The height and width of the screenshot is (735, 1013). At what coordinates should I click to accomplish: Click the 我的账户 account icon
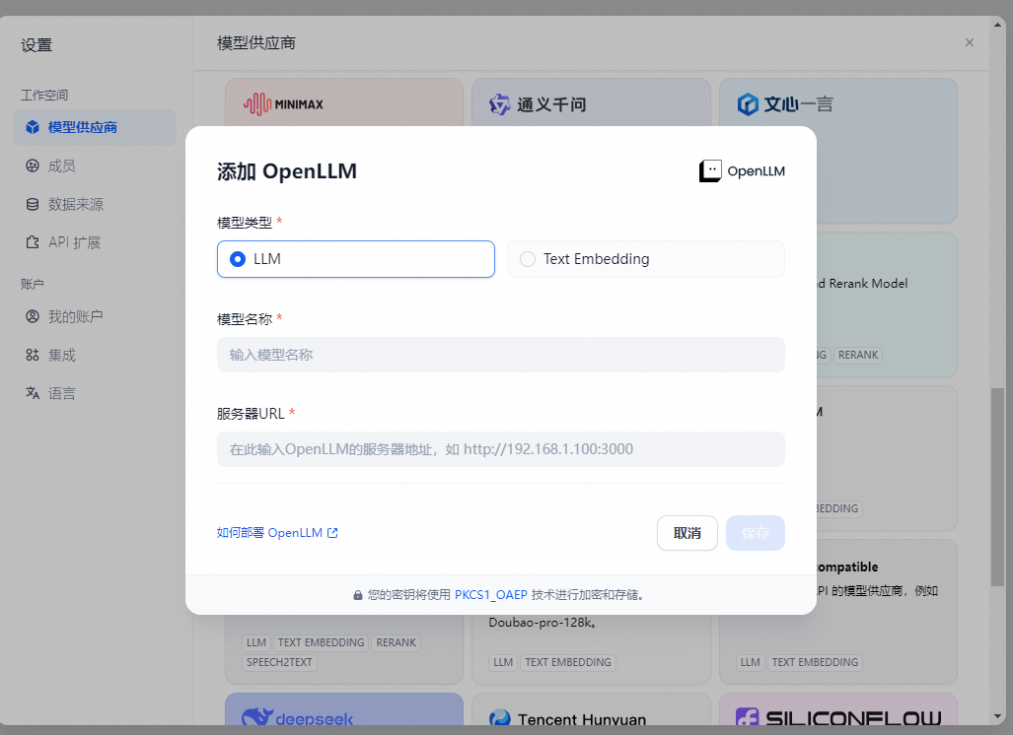34,316
